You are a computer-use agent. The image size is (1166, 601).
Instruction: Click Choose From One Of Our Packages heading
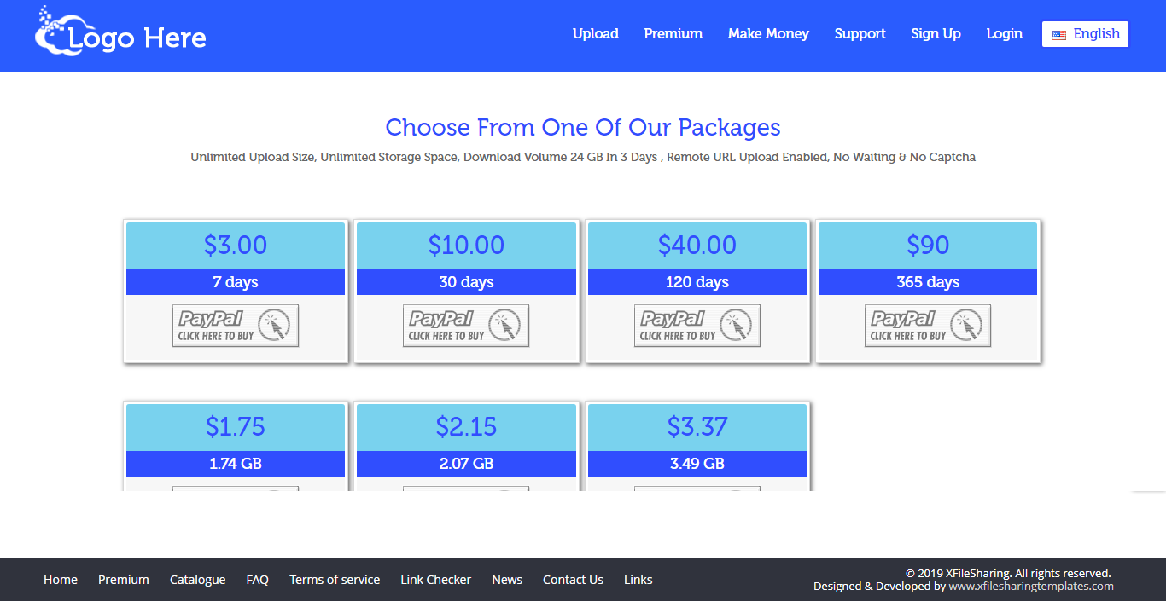[x=583, y=128]
